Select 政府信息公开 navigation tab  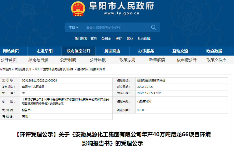(x=79, y=51)
